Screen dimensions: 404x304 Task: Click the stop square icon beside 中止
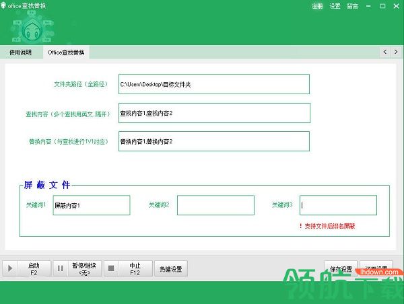111,268
